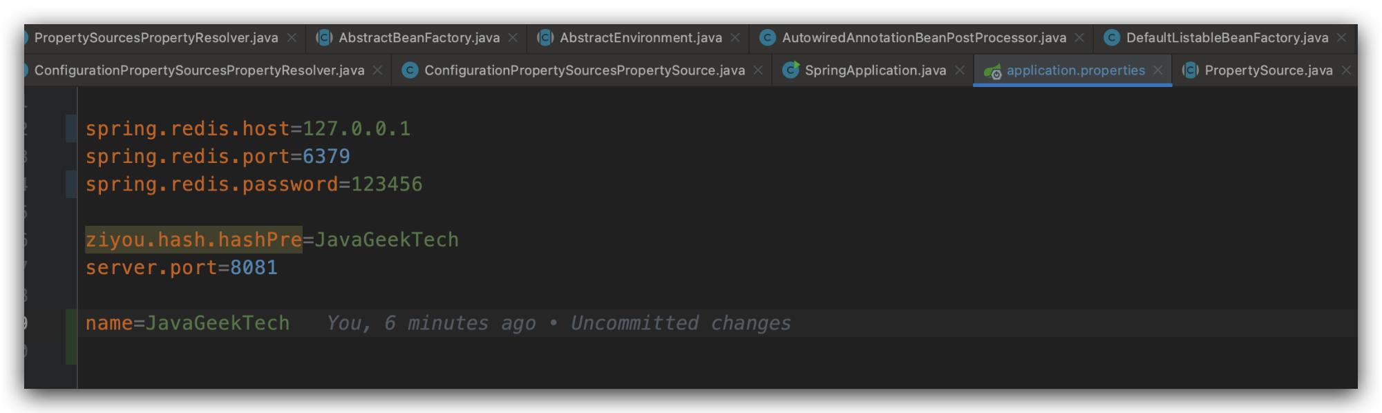This screenshot has height=413, width=1382.
Task: Switch to the AbstractEnvironment.java tab
Action: [x=641, y=38]
